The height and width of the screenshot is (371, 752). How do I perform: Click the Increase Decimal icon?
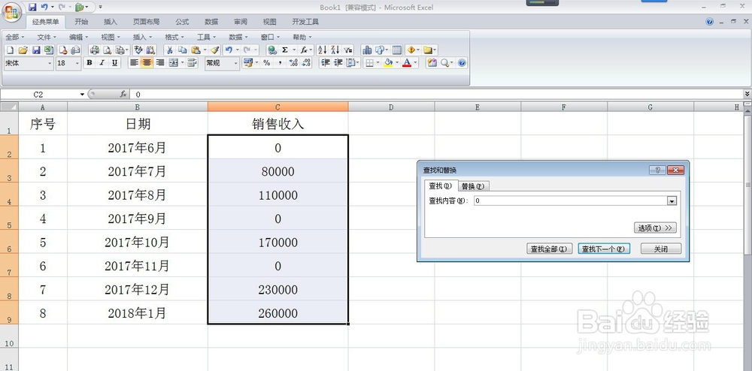coord(293,63)
